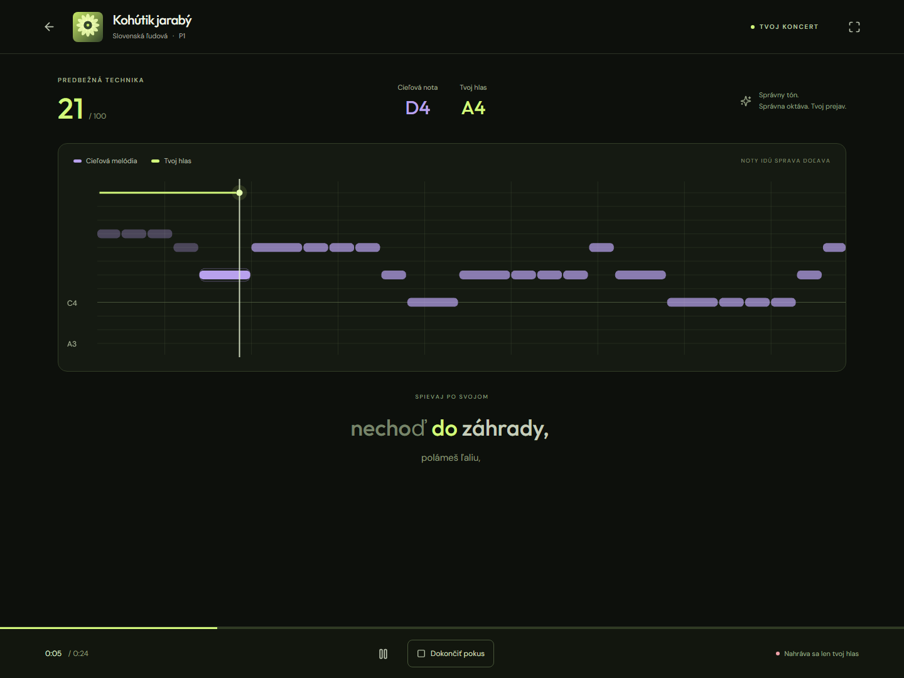Click the red recording dot indicator

(x=778, y=654)
